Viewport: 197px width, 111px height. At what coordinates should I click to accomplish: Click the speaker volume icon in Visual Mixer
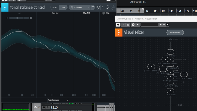[x=170, y=39]
